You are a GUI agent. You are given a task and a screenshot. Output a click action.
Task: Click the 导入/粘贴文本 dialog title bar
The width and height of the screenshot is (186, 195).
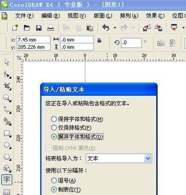[x=99, y=89]
